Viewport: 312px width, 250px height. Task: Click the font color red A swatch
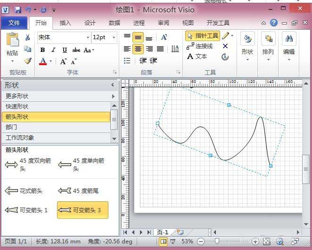coord(43,61)
